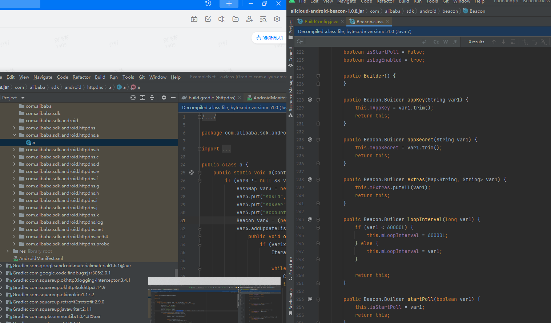This screenshot has height=323, width=551.
Task: Expand the com.alibaba.sdk.android.httpdns.probe package
Action: 14,244
